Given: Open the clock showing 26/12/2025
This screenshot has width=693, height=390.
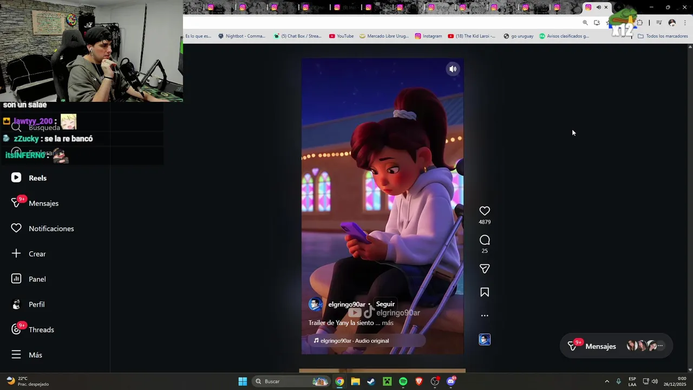Looking at the screenshot, I should click(675, 381).
